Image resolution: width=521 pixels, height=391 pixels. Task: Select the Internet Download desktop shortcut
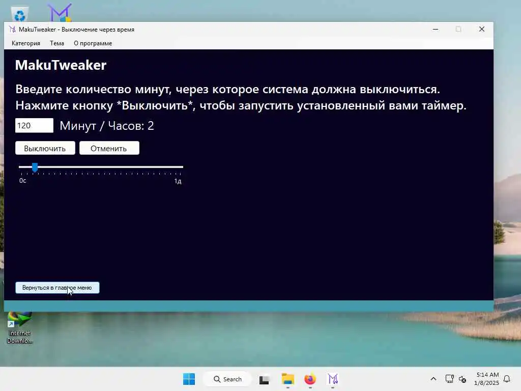(x=20, y=328)
